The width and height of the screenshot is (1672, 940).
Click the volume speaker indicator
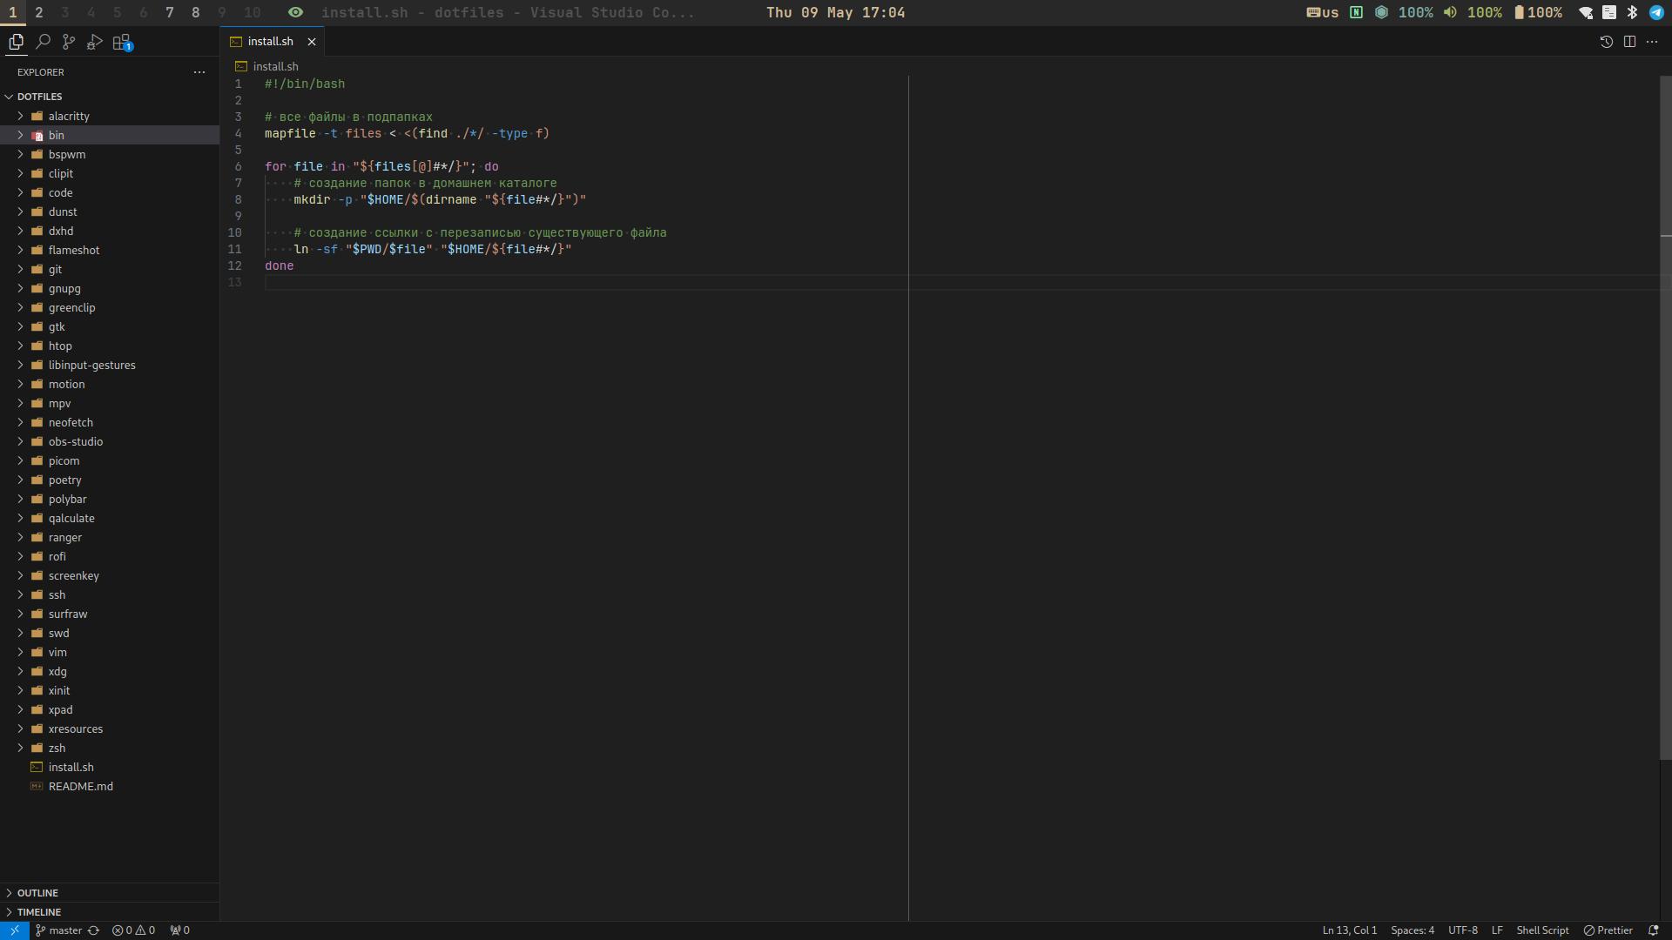pyautogui.click(x=1473, y=12)
